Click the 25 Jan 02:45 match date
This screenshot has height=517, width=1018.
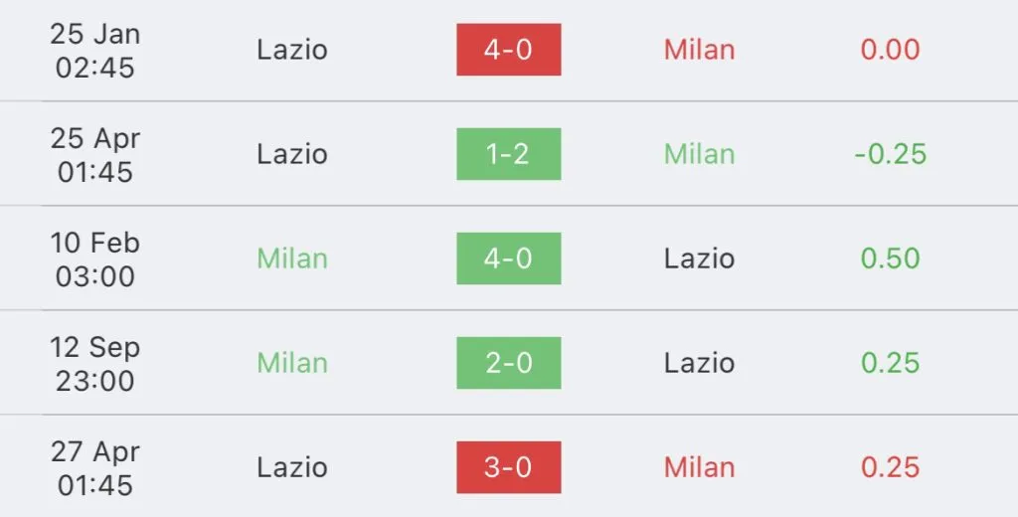tap(95, 50)
